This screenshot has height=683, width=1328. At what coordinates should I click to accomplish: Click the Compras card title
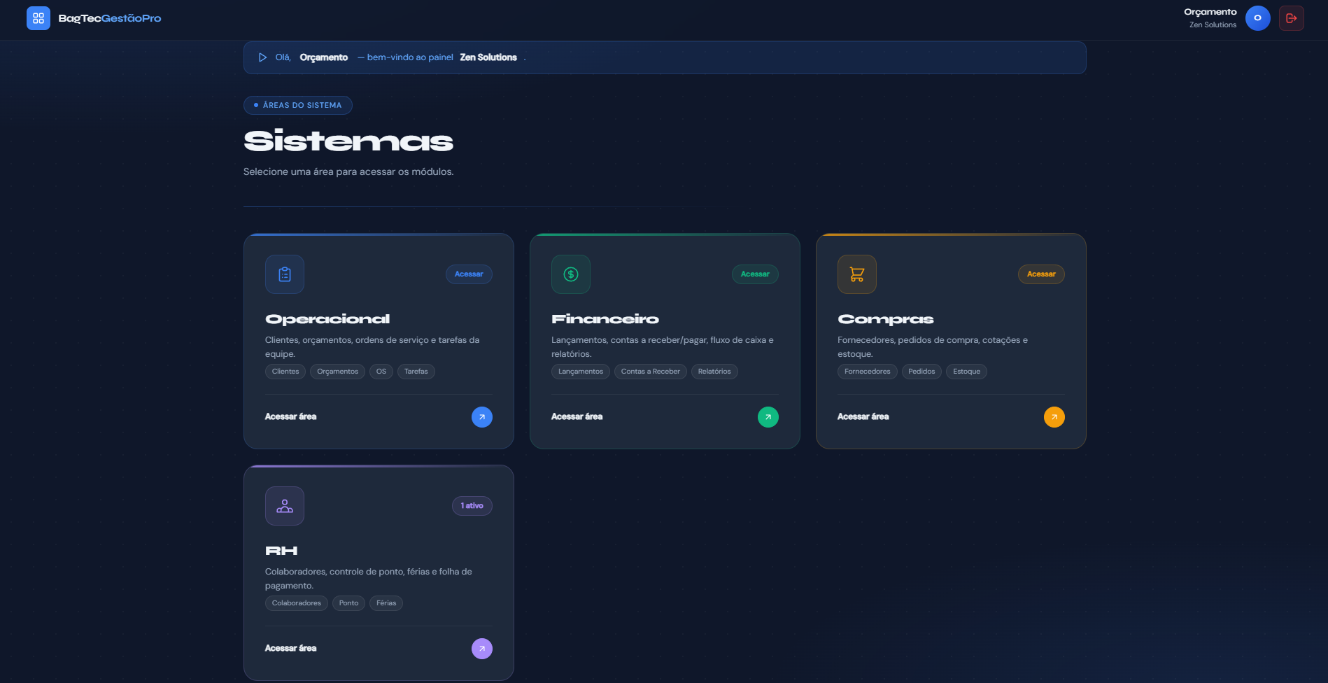pyautogui.click(x=886, y=319)
